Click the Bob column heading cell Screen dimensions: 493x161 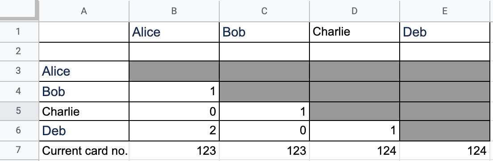coord(264,32)
